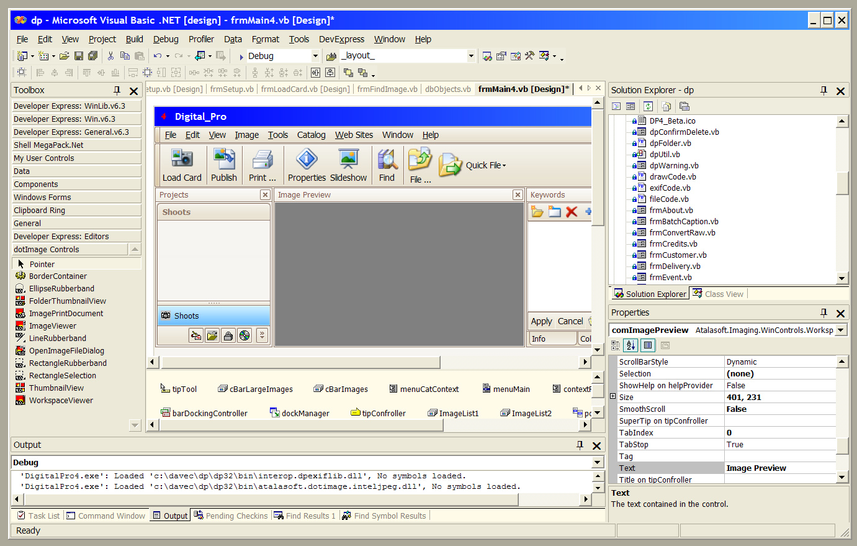Click the Publish icon in Digital_Pro toolbar
Image resolution: width=857 pixels, height=546 pixels.
(x=224, y=159)
